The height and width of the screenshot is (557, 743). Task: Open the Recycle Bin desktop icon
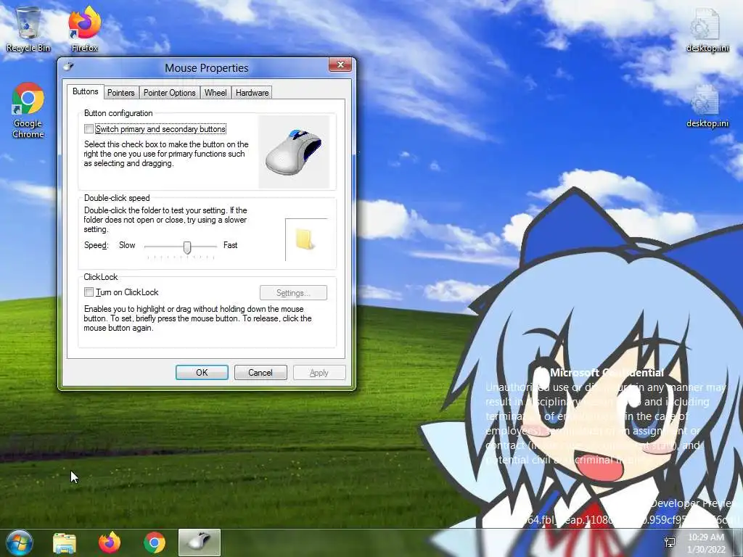(x=28, y=28)
